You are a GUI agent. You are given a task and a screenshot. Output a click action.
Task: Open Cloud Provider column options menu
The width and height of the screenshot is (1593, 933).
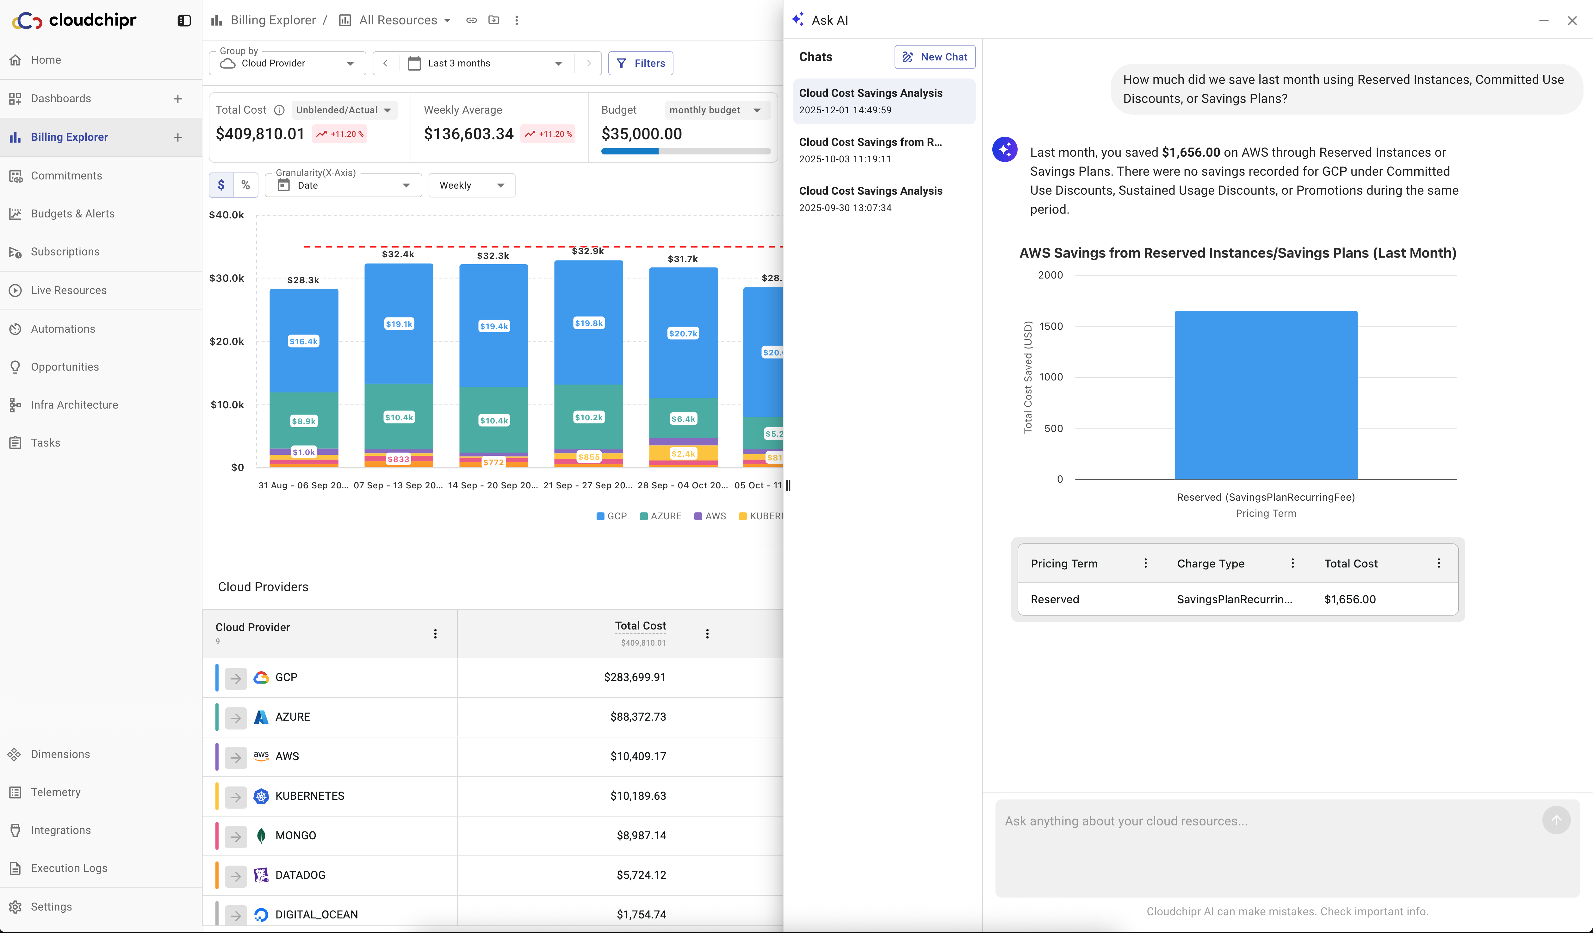[435, 634]
